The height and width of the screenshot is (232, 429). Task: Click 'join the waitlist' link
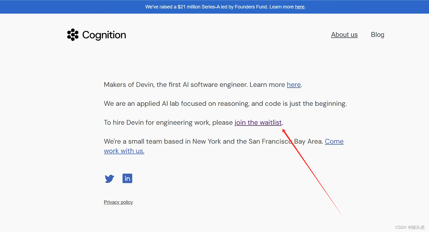pos(258,122)
